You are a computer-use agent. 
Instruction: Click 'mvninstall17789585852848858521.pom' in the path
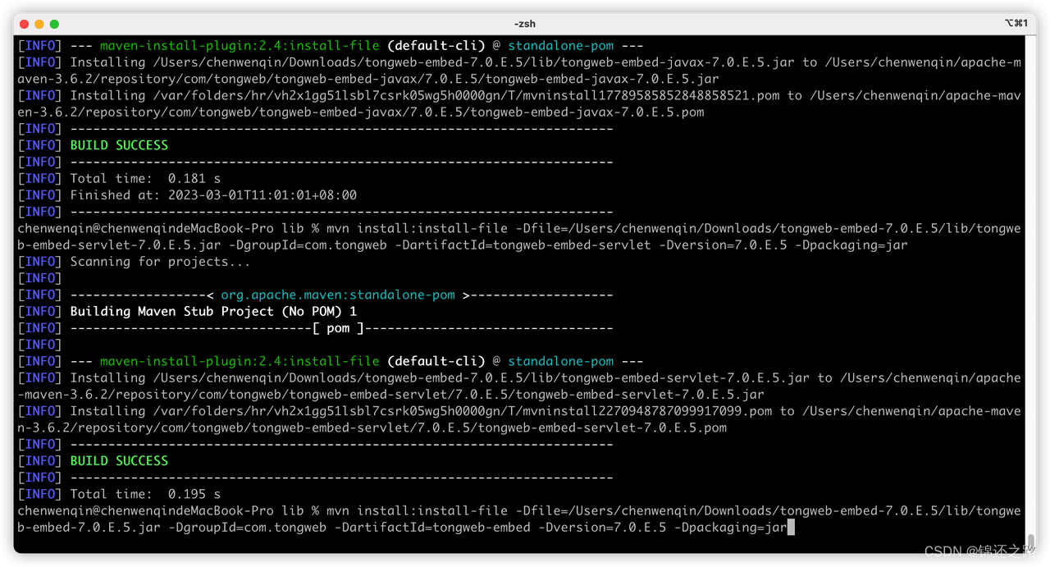tap(651, 95)
